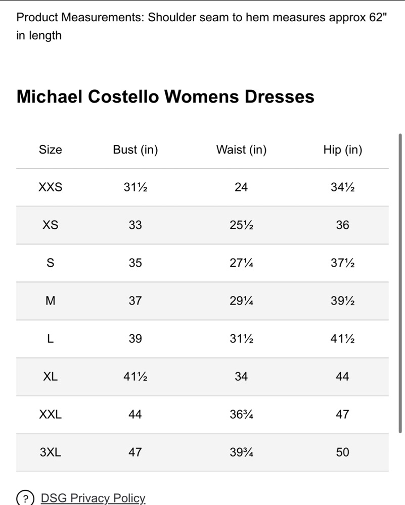405x505 pixels.
Task: Click the XXL waist value 36¾
Action: (x=241, y=414)
